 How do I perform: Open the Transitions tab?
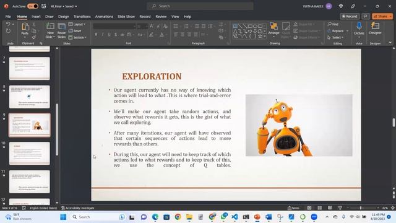pyautogui.click(x=82, y=17)
